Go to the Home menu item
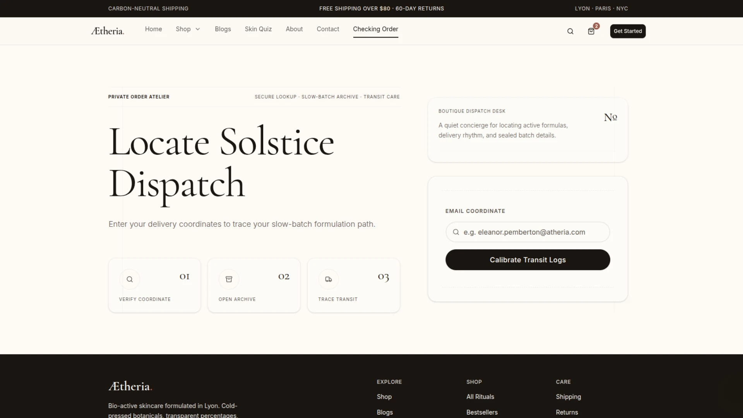743x418 pixels. 153,29
